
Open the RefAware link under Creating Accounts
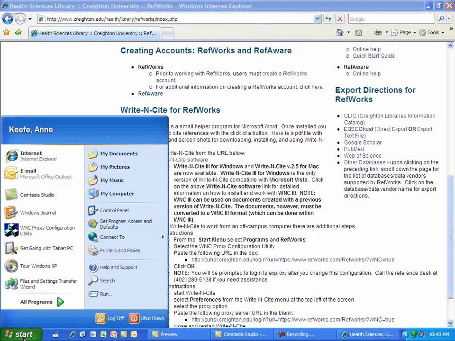pos(150,94)
